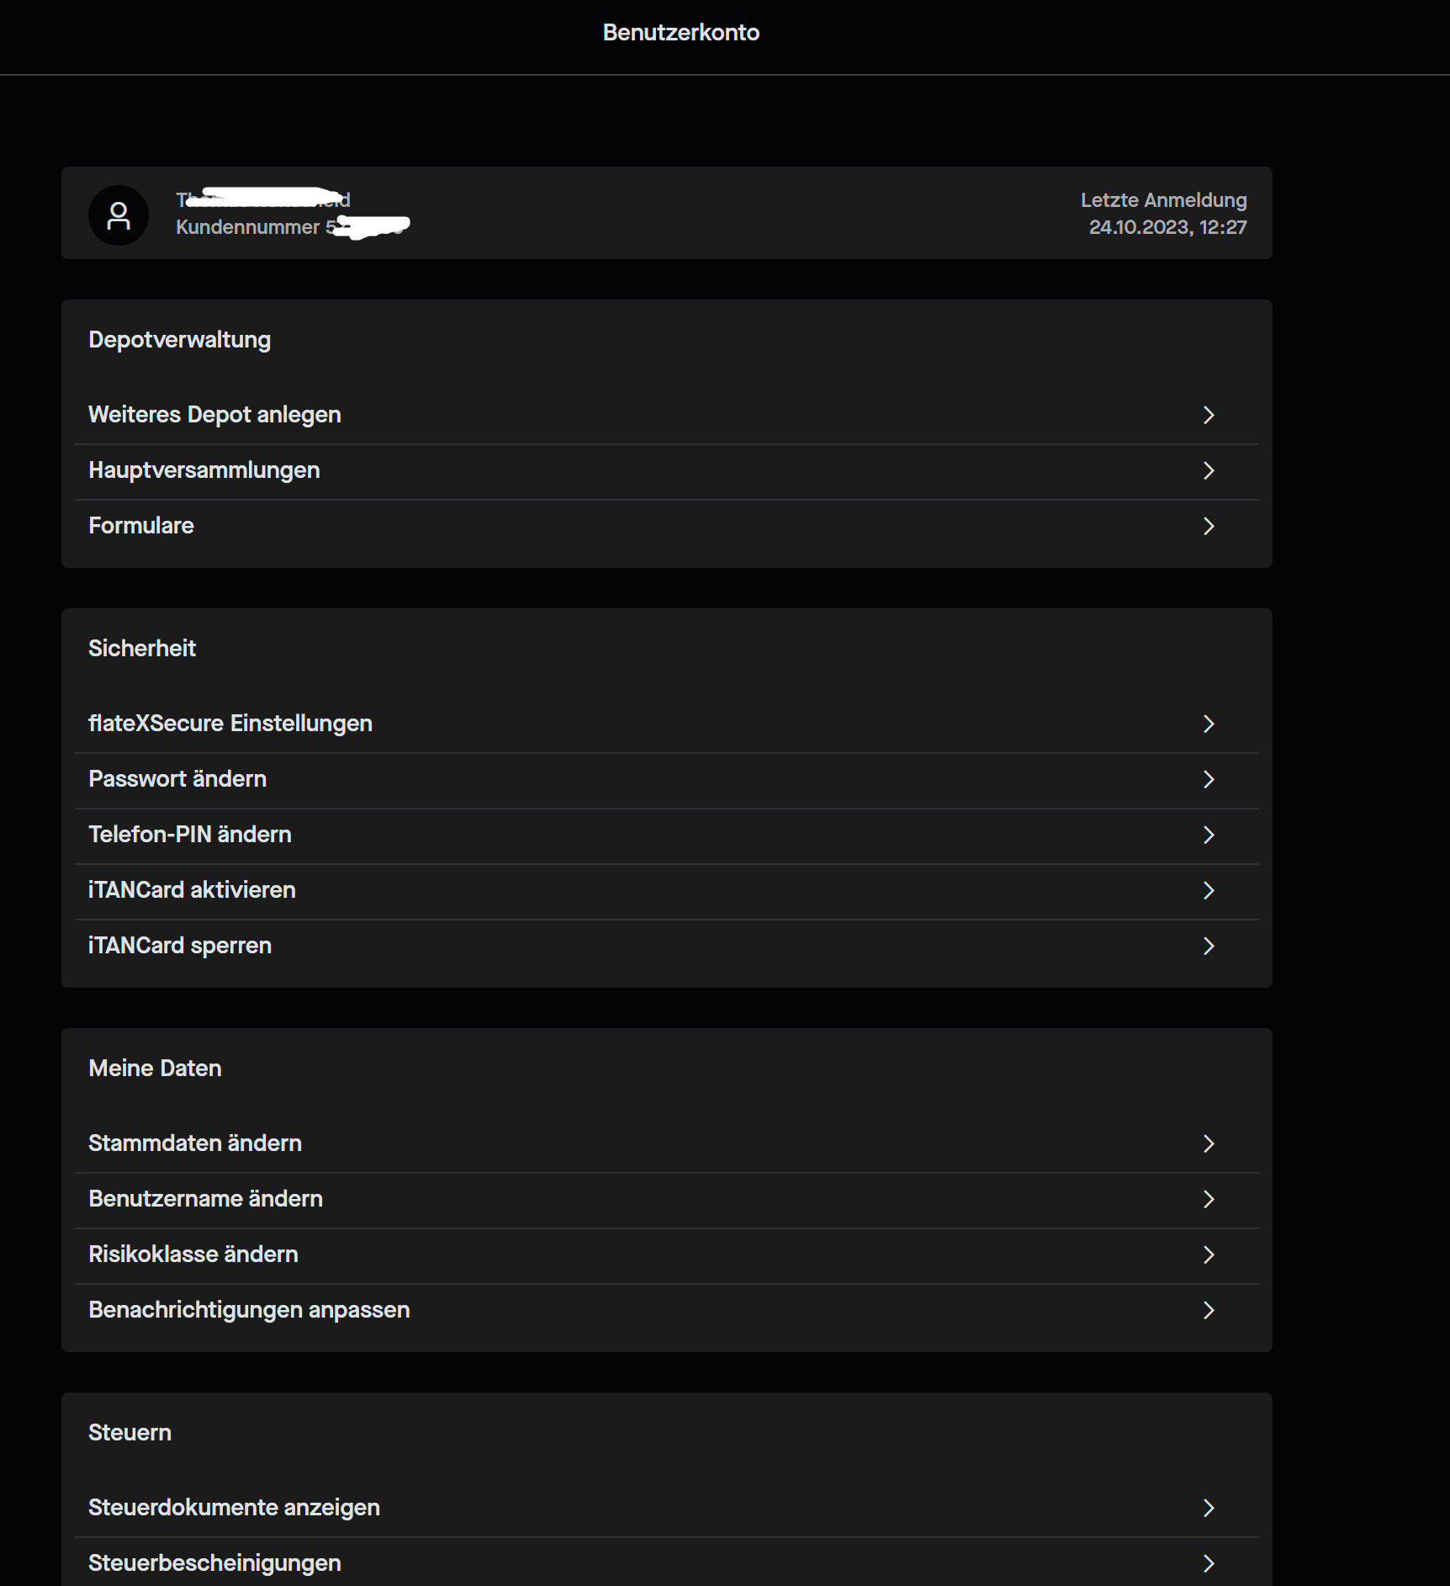This screenshot has width=1450, height=1586.
Task: Click chevron in Hauptversammlungen row
Action: [x=1209, y=470]
